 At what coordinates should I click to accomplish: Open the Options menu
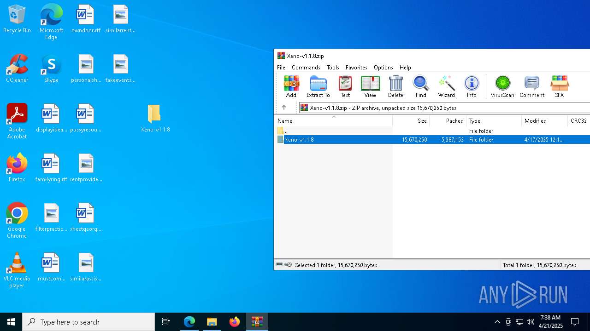(383, 67)
